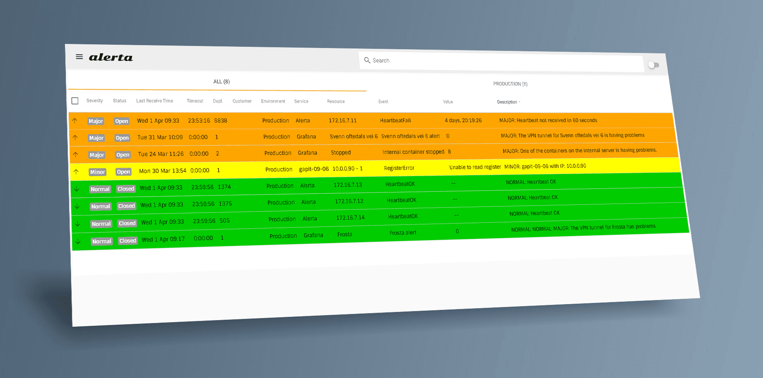Screen dimensions: 763x378
Task: Click 'Unable to read register' value
Action: 475,167
